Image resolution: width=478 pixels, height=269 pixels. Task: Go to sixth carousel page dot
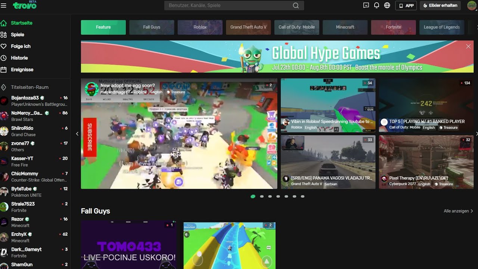pos(295,196)
